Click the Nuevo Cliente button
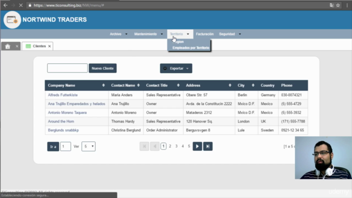 coord(103,68)
